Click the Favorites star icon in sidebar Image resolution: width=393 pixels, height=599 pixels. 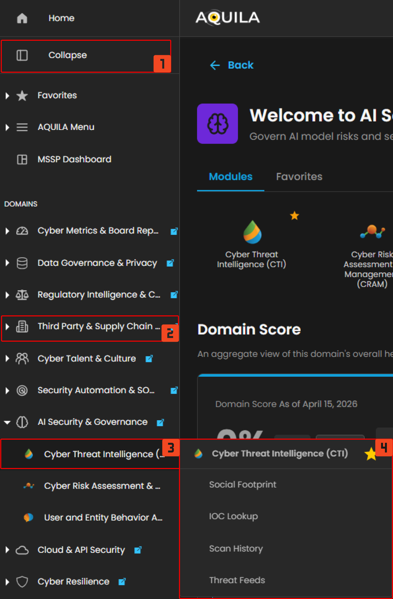[22, 96]
